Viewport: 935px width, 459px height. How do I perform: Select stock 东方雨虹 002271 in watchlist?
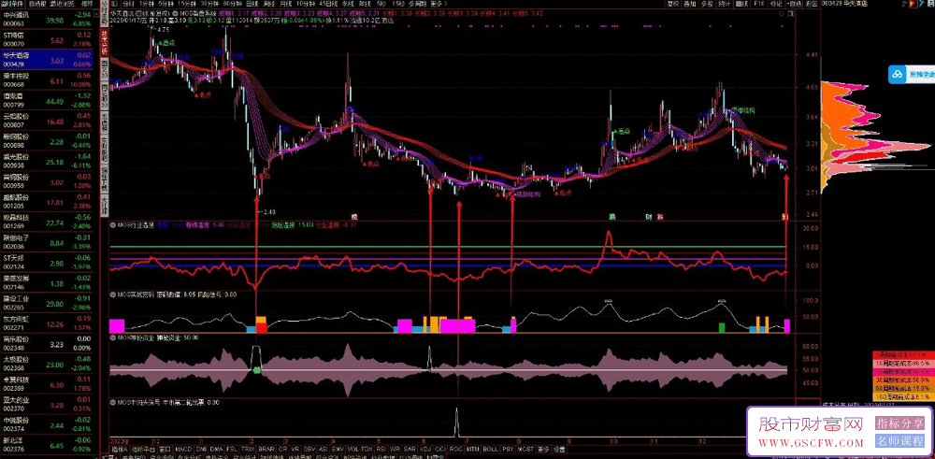tap(47, 322)
